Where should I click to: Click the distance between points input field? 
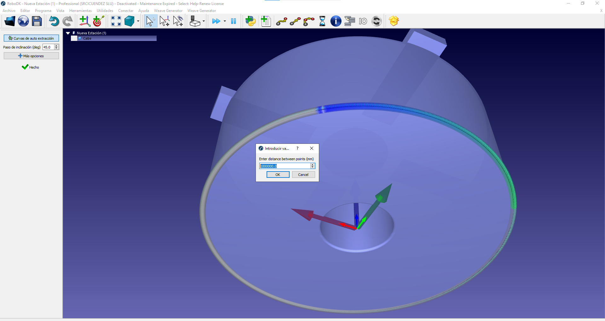coord(285,166)
